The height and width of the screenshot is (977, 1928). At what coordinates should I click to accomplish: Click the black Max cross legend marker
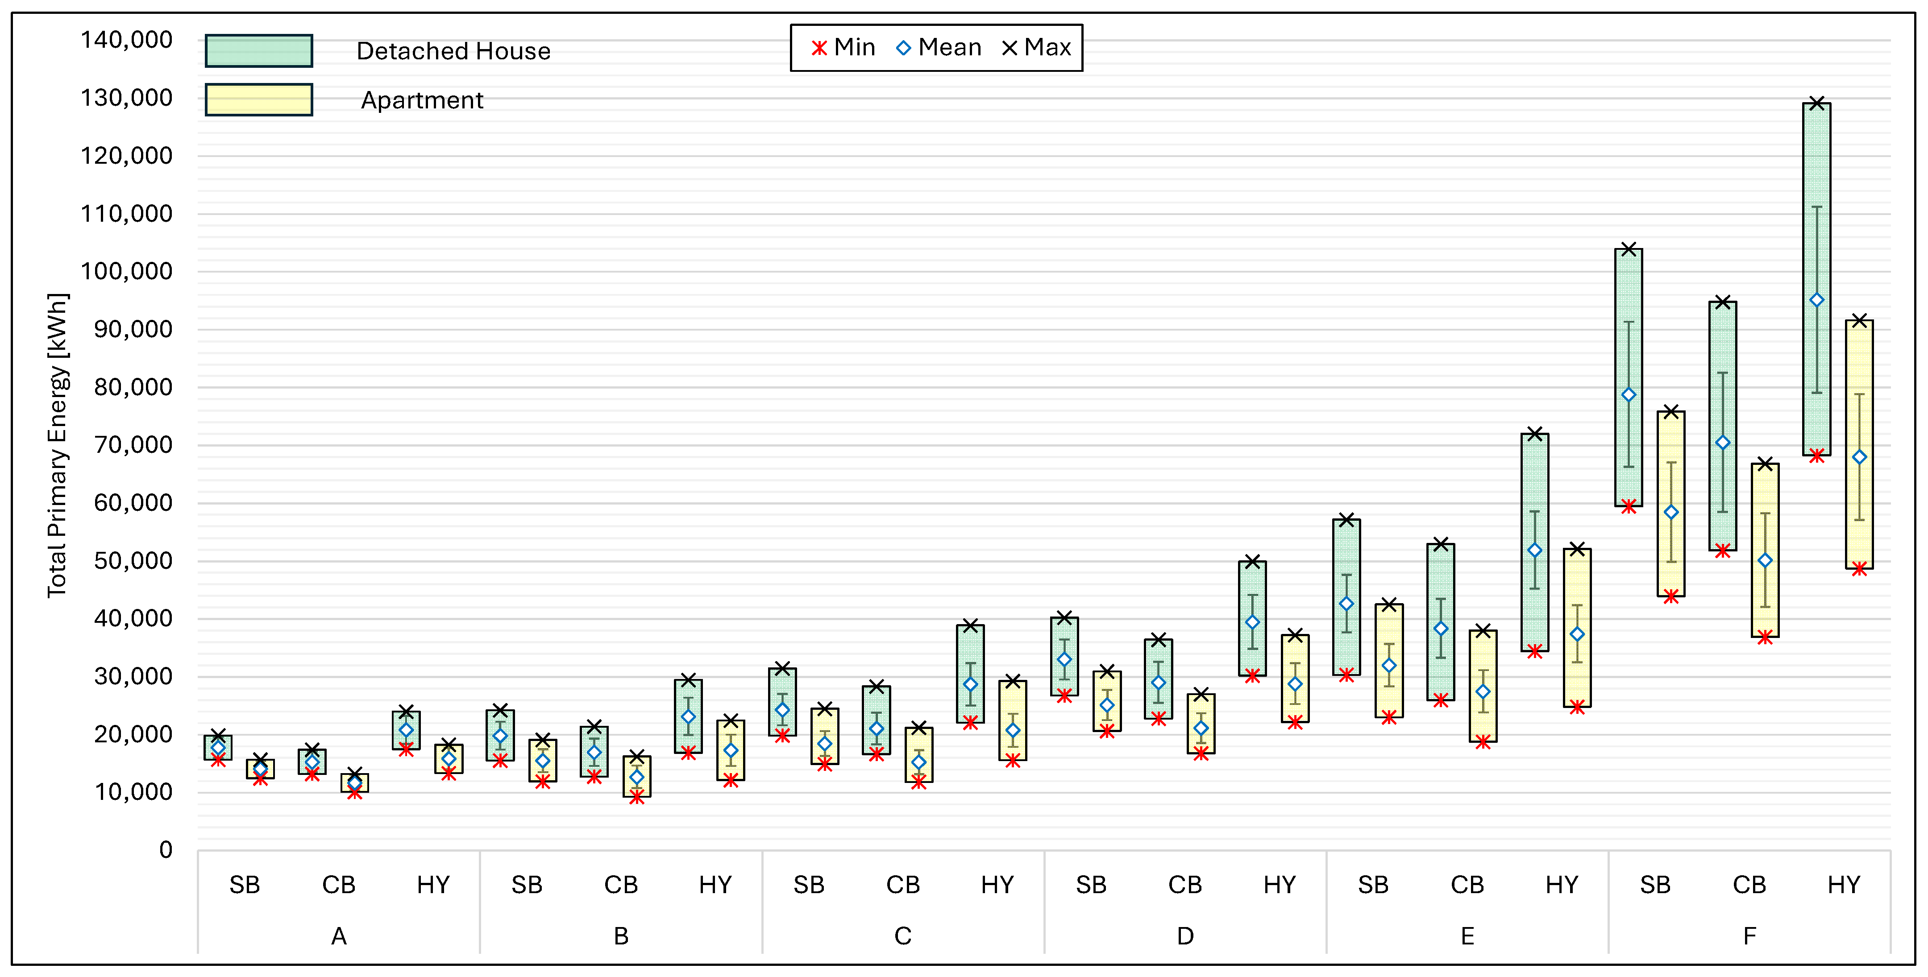[x=1010, y=48]
